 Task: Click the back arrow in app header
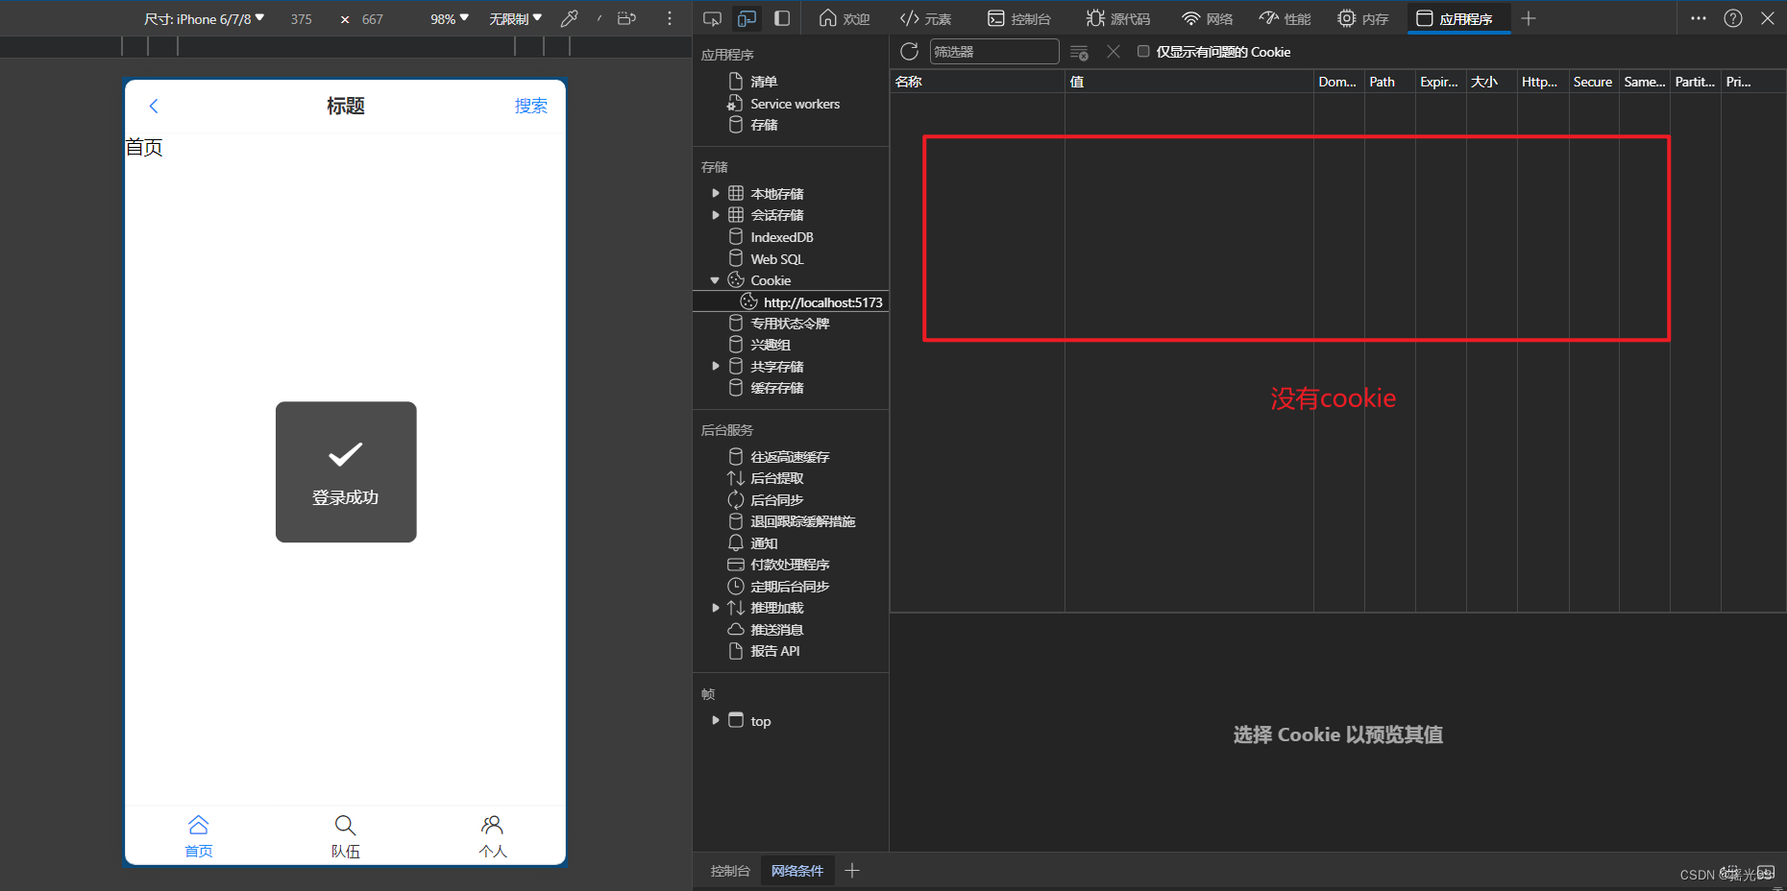tap(154, 106)
